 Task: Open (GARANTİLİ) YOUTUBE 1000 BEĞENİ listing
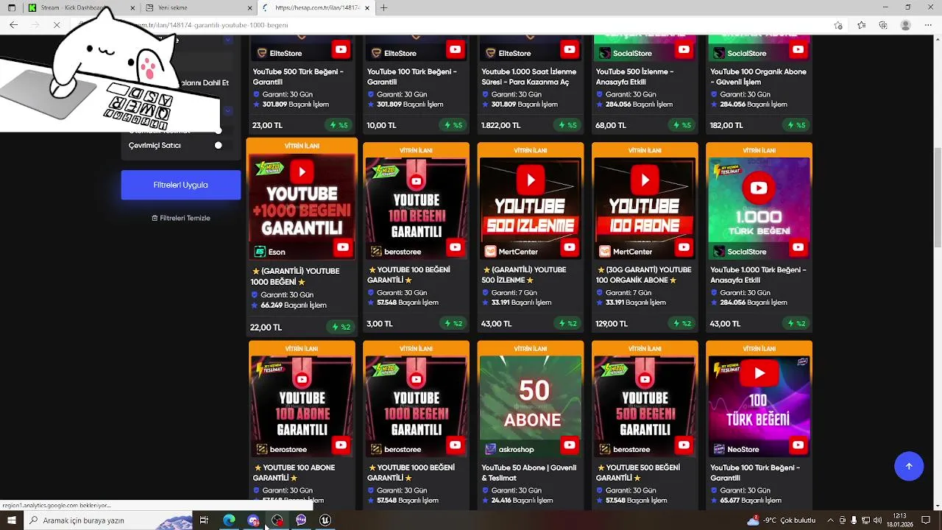click(x=295, y=276)
